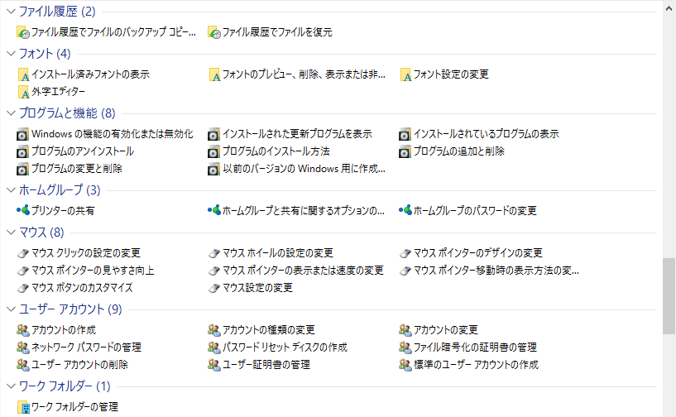Click icon beside プログラムの追加と削除
Viewport: 676px width, 417px height.
click(405, 151)
